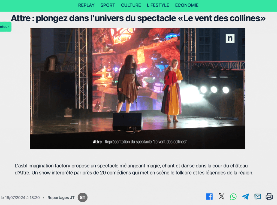277x205 pixels.
Task: Share article via Telegram icon
Action: pyautogui.click(x=245, y=197)
